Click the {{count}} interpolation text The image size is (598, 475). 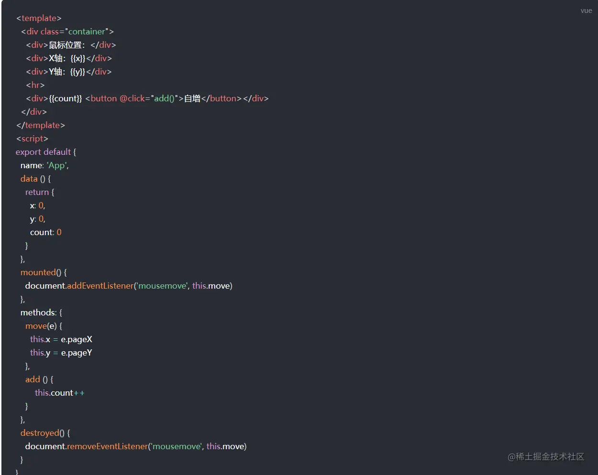tap(66, 98)
